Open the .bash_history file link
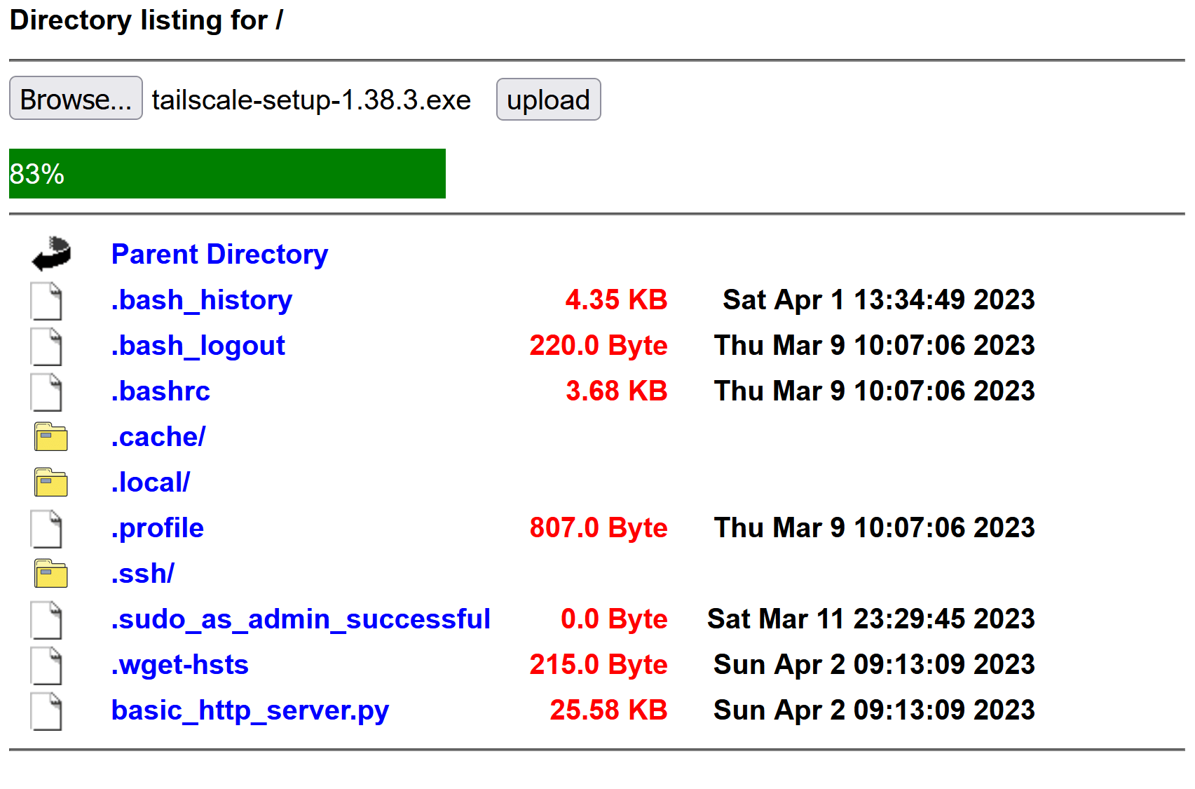The width and height of the screenshot is (1195, 789). pos(202,300)
